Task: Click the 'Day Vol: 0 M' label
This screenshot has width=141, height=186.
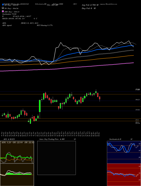Action: (89, 8)
